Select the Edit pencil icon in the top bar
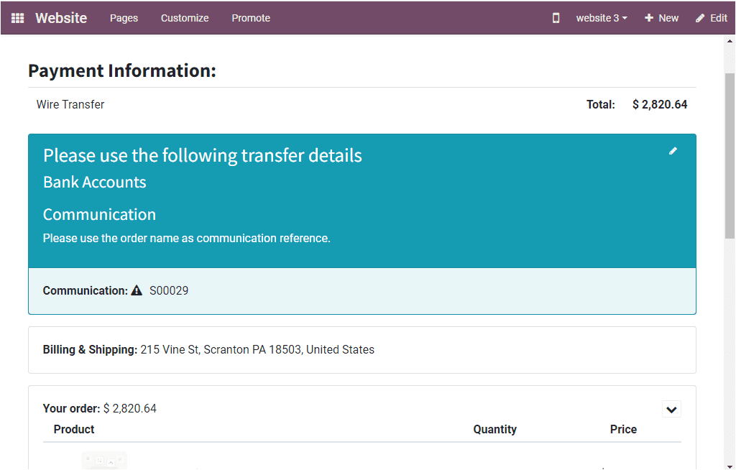This screenshot has width=736, height=470. point(699,17)
